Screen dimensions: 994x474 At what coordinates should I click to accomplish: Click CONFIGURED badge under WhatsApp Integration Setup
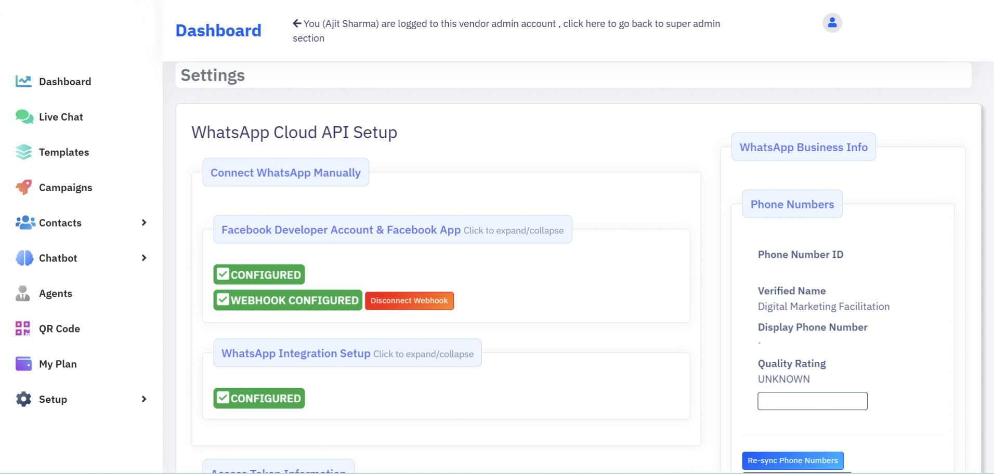click(x=259, y=398)
